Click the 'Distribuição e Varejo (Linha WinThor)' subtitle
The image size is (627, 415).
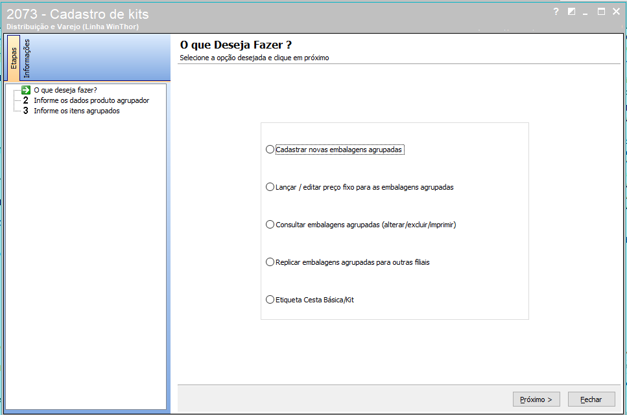[73, 27]
